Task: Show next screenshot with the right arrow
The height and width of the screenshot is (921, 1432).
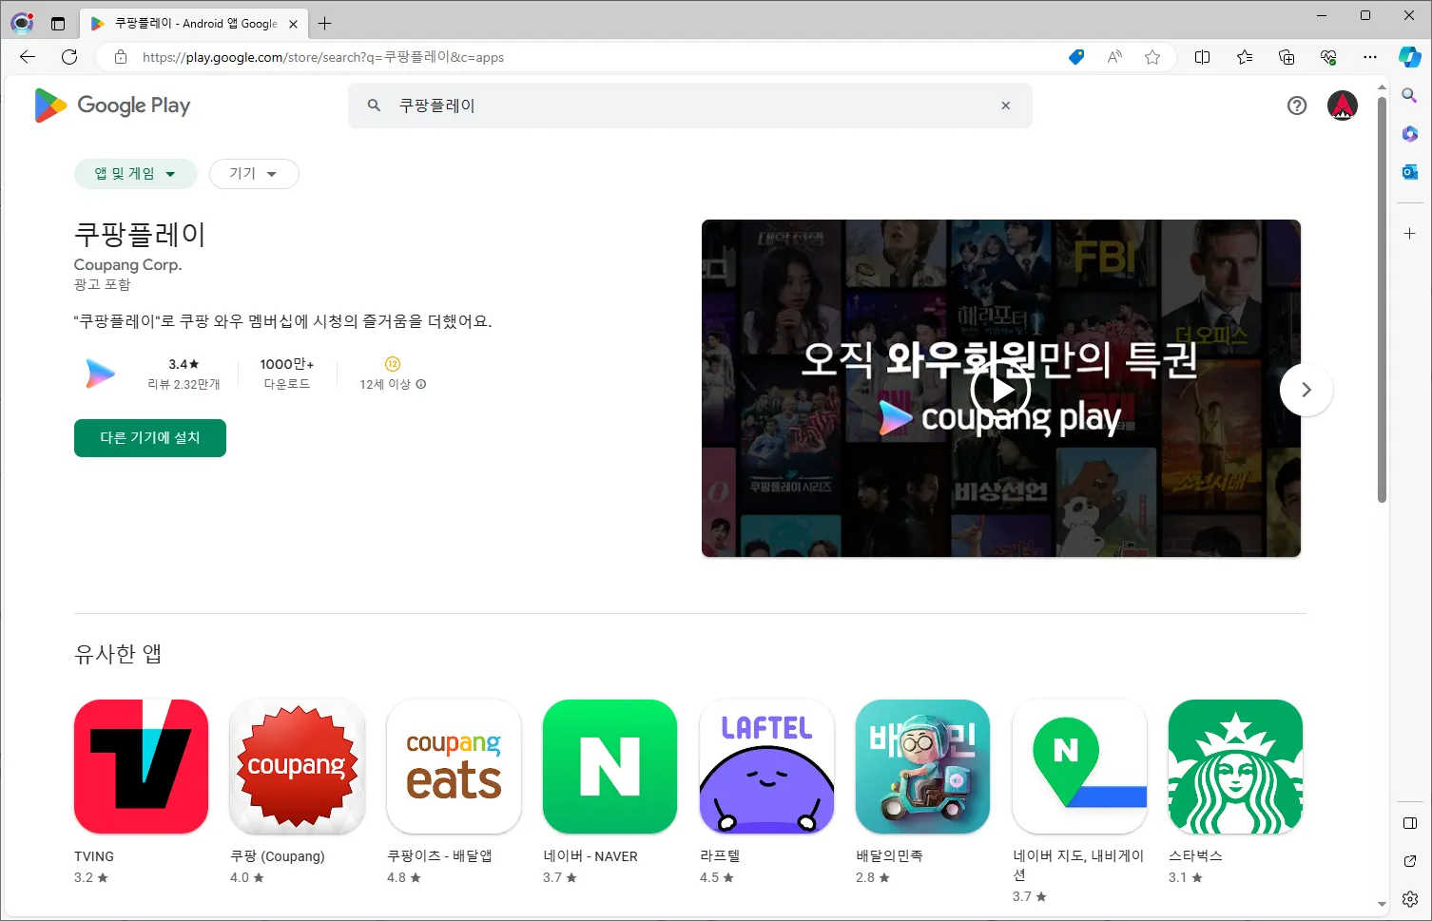Action: pyautogui.click(x=1306, y=390)
